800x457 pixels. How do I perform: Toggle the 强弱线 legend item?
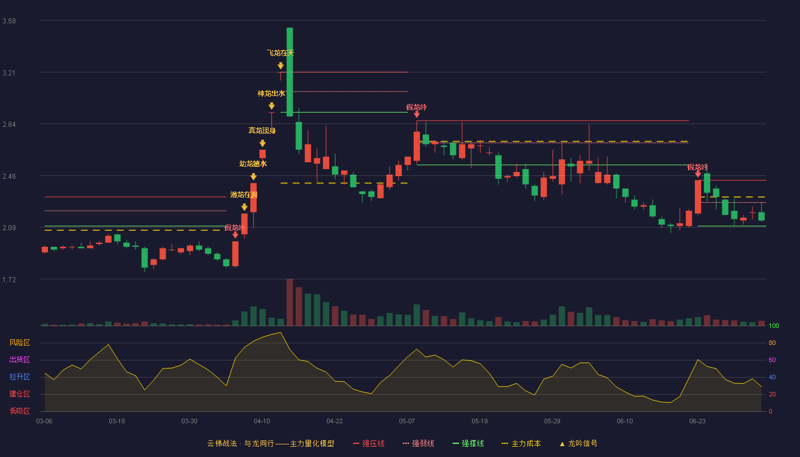418,443
